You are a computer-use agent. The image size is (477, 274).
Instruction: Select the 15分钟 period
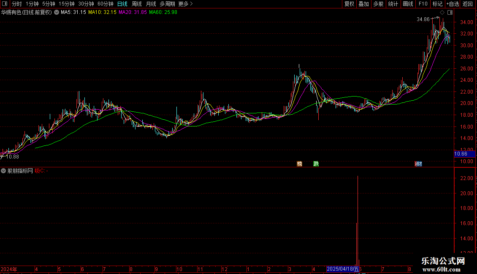[67, 4]
